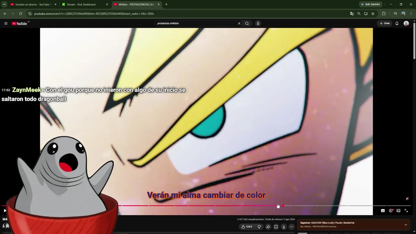Open a new browser tab
The image size is (416, 234).
(x=166, y=5)
